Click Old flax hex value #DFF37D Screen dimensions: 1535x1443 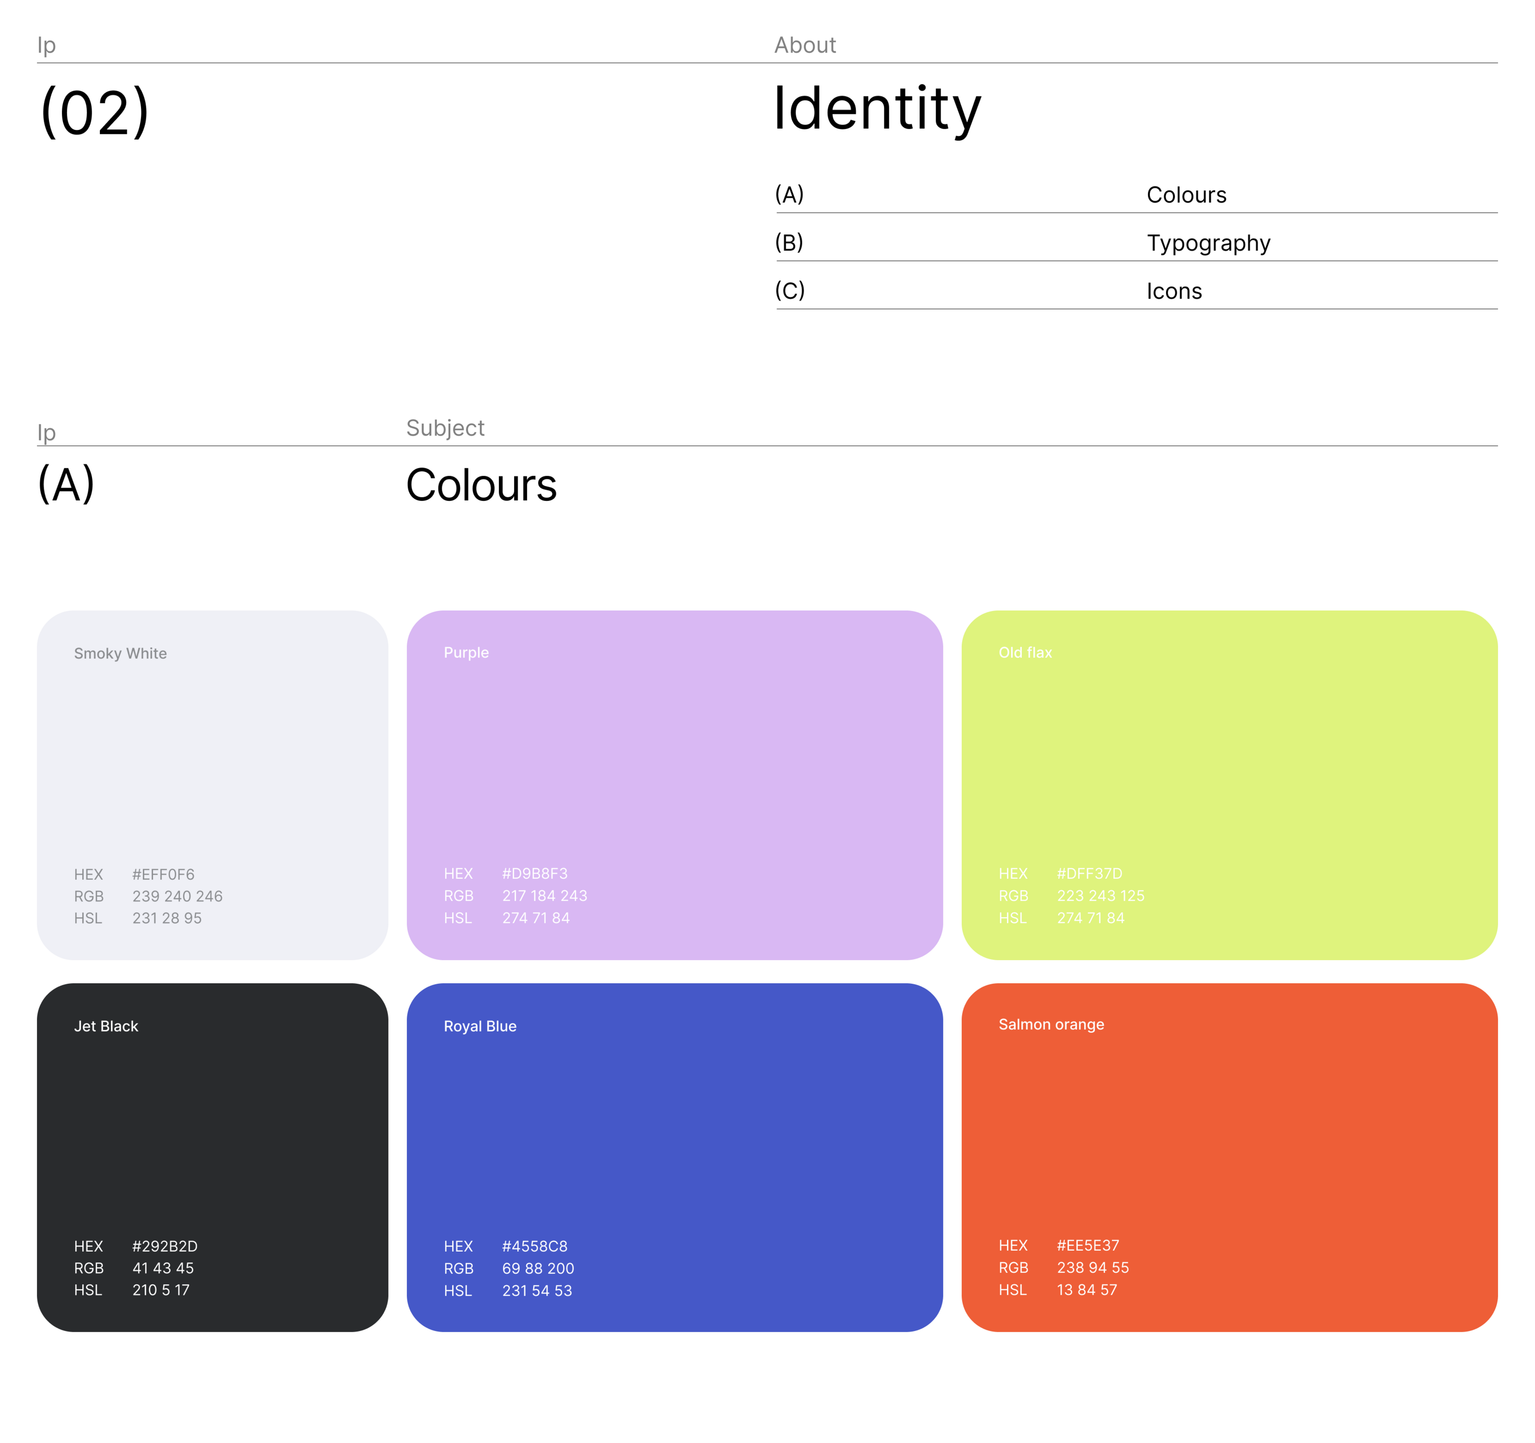point(1089,874)
